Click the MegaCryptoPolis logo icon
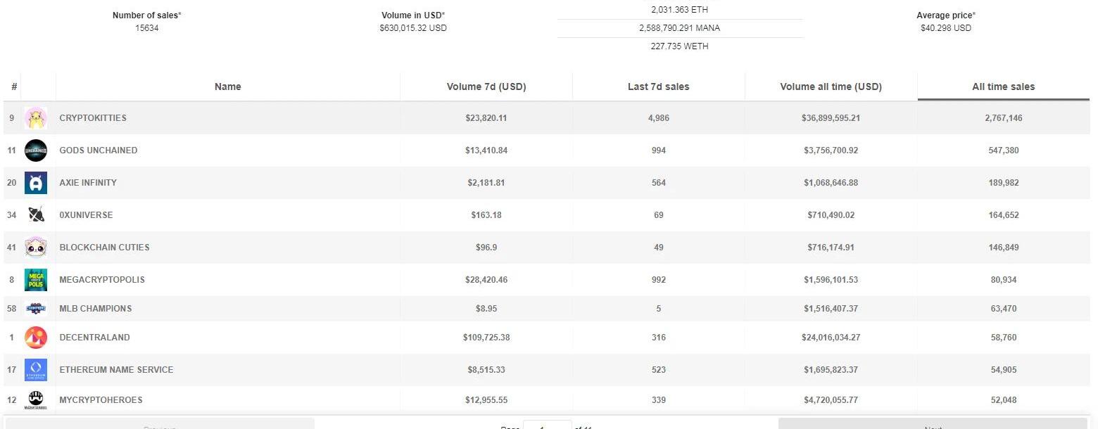Viewport: 1098px width, 429px height. coord(36,280)
